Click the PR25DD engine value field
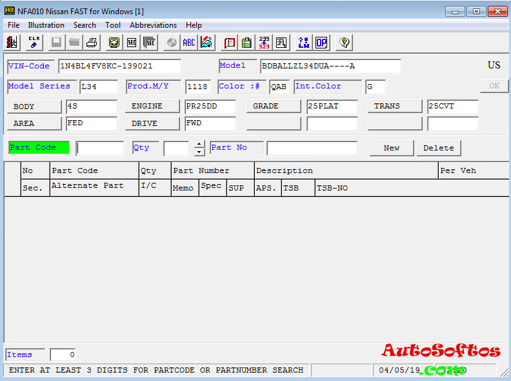The width and height of the screenshot is (511, 381). (x=210, y=107)
